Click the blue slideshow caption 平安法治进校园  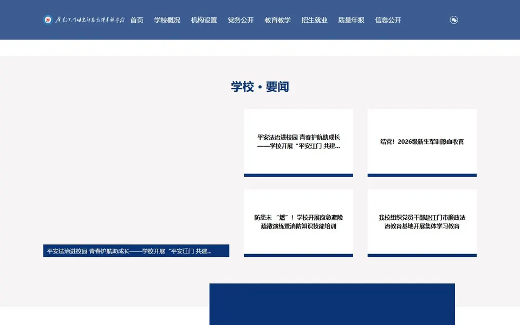click(x=136, y=251)
